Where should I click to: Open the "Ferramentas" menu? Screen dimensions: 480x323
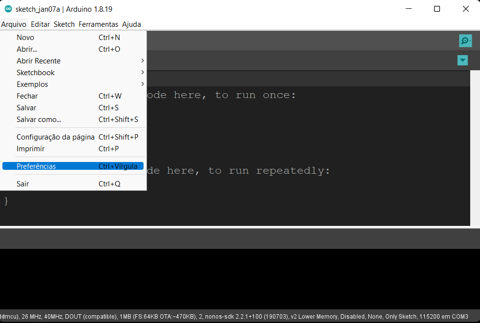[x=98, y=24]
